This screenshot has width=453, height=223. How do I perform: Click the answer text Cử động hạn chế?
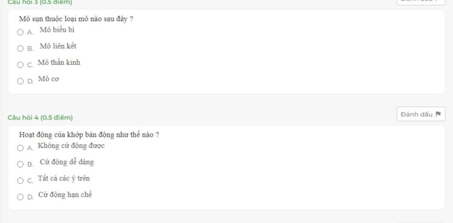65,195
